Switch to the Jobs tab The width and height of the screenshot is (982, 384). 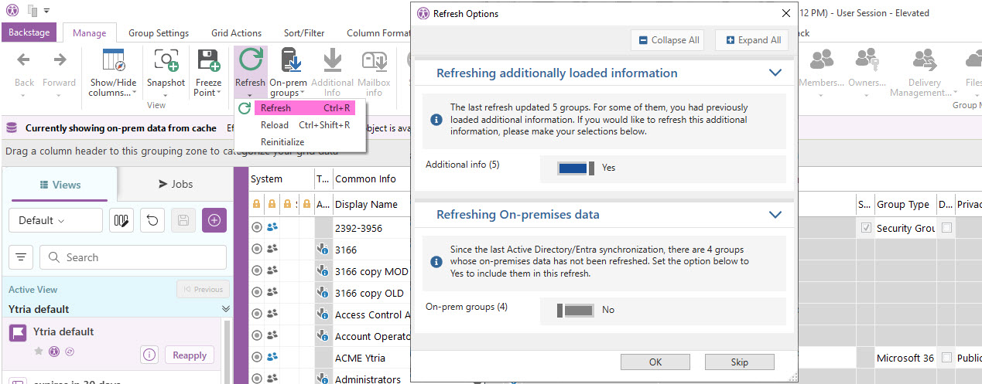[x=176, y=184]
